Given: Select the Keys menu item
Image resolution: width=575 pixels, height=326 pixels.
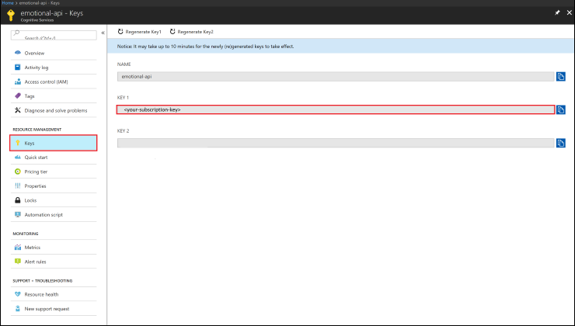Looking at the screenshot, I should pos(54,143).
